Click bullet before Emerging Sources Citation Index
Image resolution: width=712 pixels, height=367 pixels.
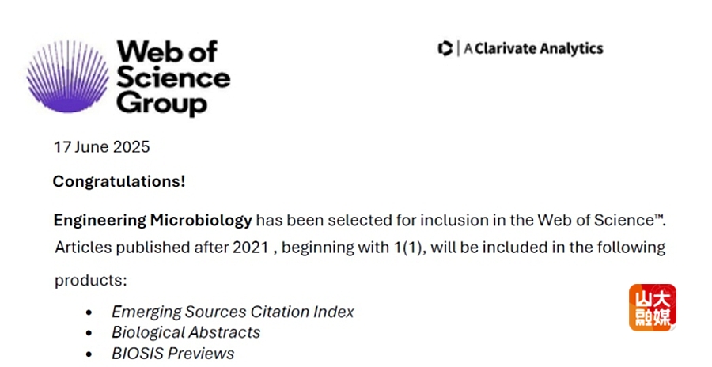click(x=89, y=312)
